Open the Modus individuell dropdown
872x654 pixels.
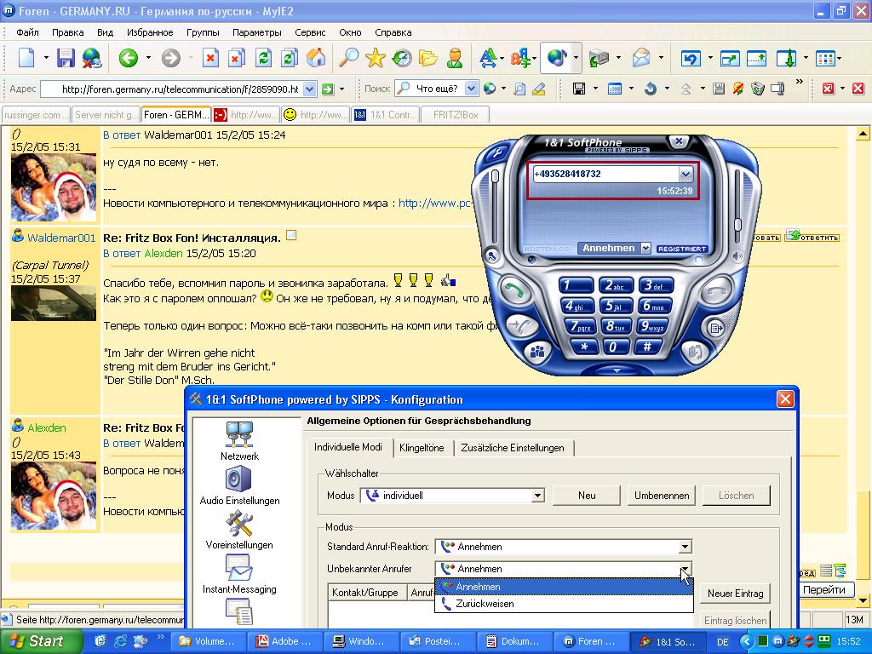click(x=537, y=496)
